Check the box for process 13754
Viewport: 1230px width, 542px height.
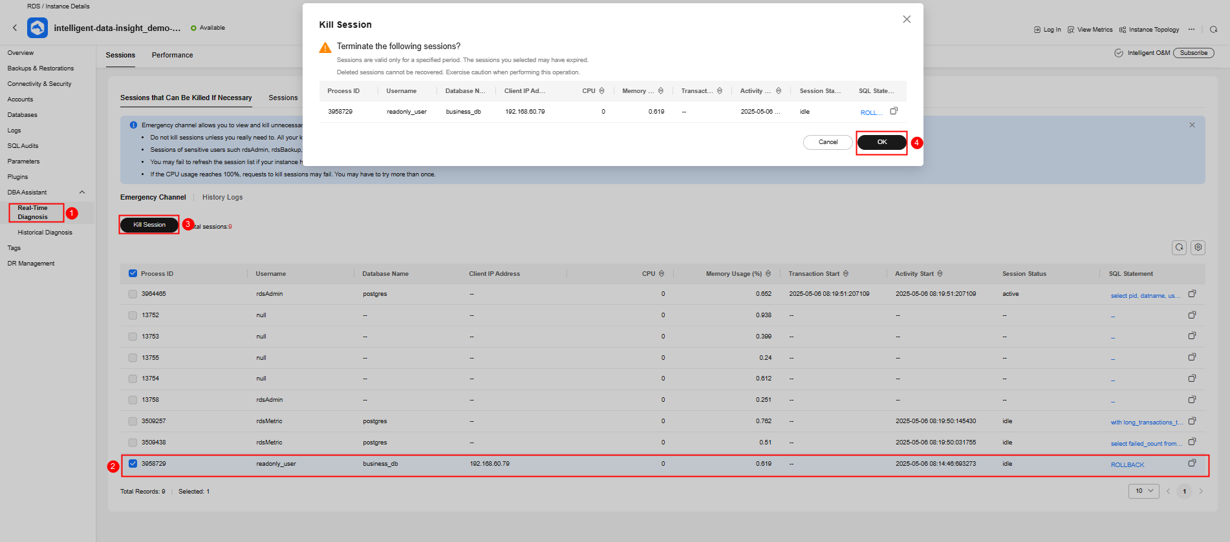pos(133,379)
